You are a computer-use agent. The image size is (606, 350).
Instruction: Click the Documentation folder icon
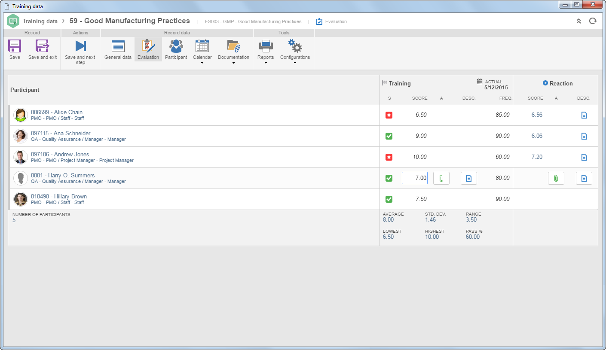pos(233,46)
